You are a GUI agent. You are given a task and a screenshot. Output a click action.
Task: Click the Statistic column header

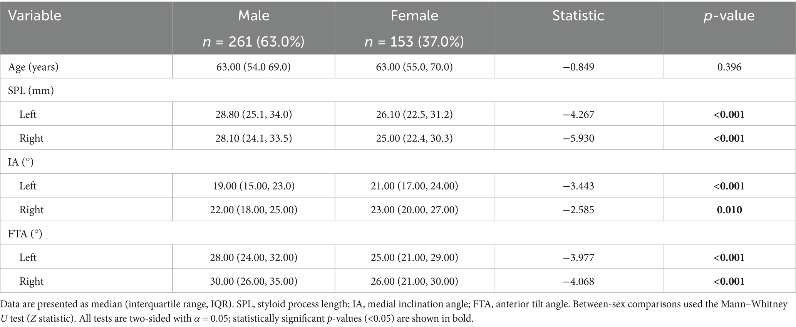[578, 16]
